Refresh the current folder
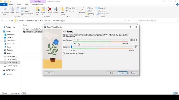The image size is (179, 100). pyautogui.click(x=129, y=21)
